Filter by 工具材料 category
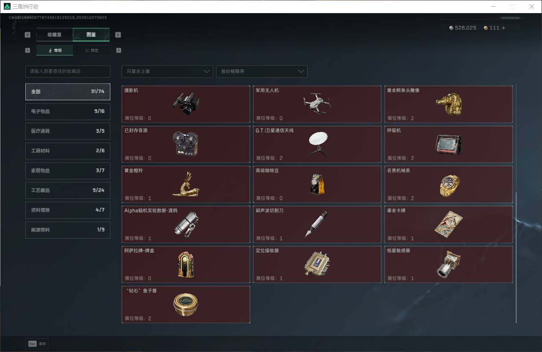 click(x=68, y=151)
